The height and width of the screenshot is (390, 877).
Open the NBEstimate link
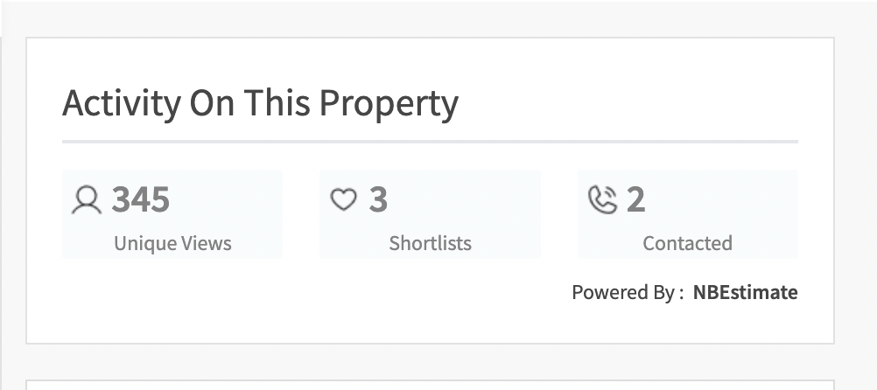pyautogui.click(x=745, y=292)
